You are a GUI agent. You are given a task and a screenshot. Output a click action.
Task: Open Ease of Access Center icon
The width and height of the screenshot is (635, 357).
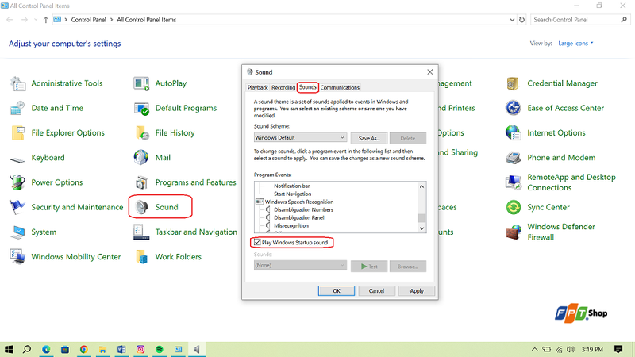pos(513,108)
